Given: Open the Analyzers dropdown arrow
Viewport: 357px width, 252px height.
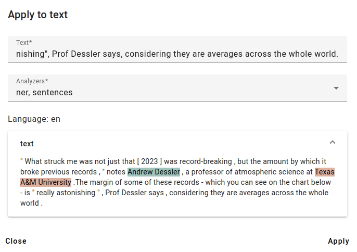Looking at the screenshot, I should (336, 88).
